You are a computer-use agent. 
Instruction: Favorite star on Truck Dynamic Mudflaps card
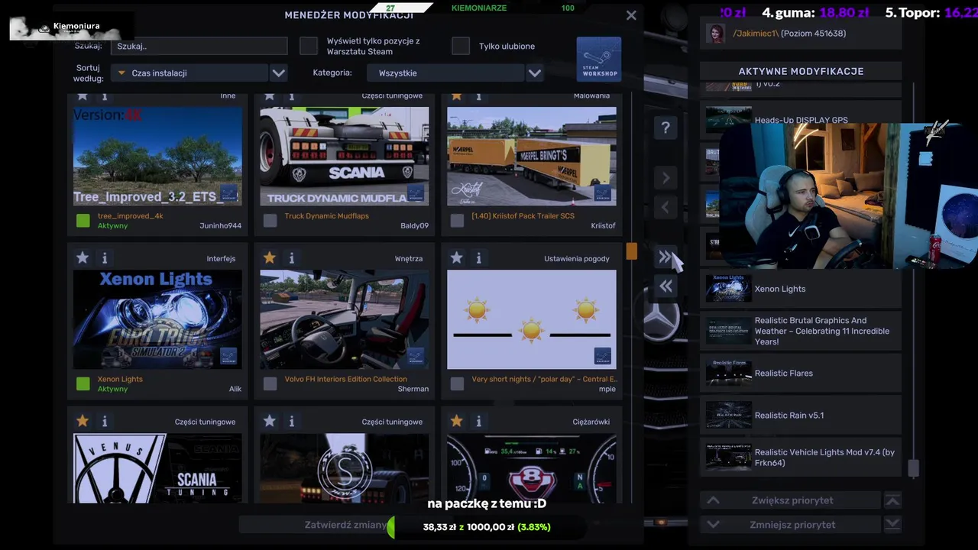tap(270, 95)
